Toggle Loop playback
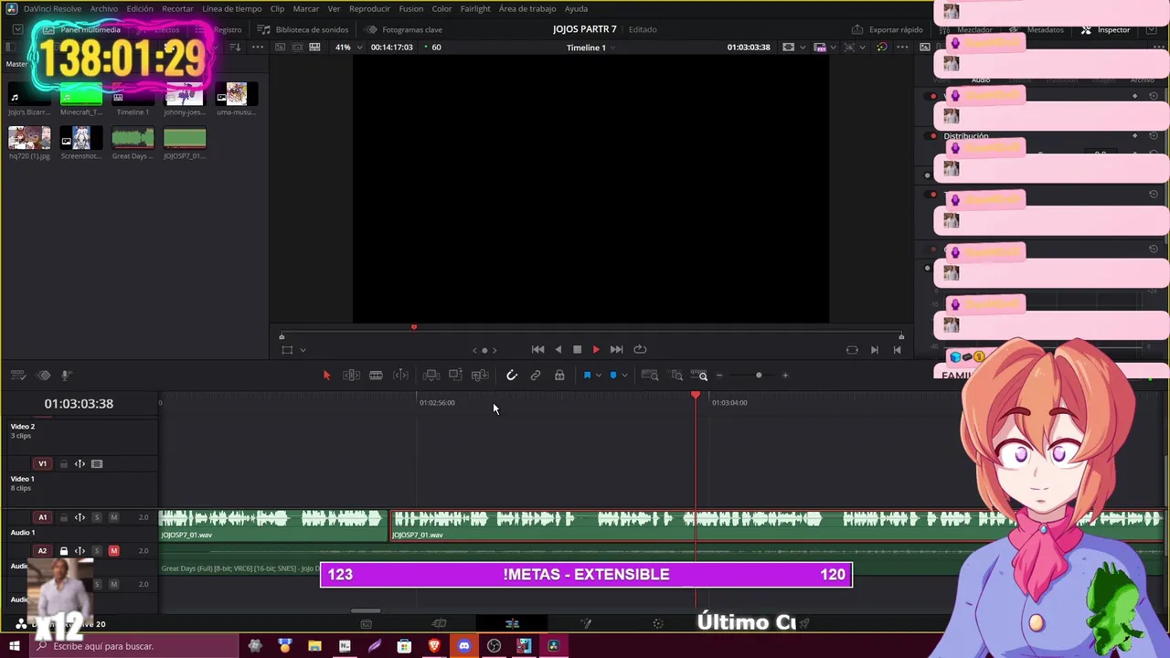This screenshot has width=1170, height=658. [640, 349]
